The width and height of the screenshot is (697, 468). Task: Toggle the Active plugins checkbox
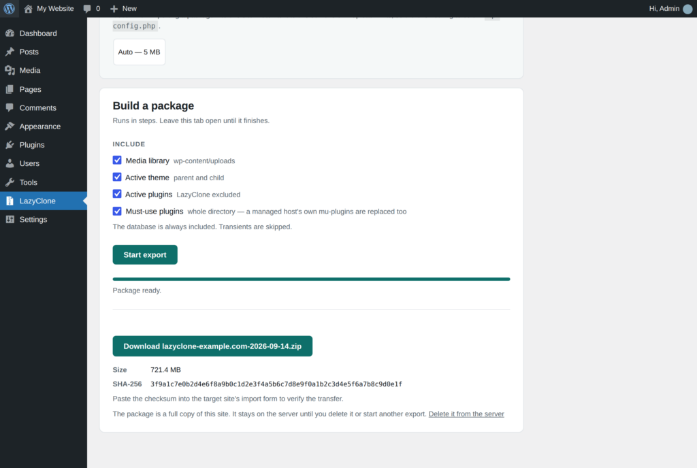[x=117, y=194]
